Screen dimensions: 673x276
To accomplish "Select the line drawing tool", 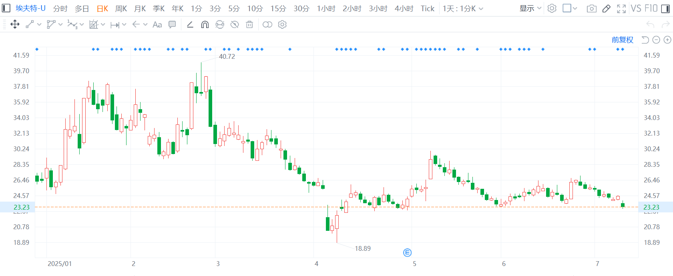I will pyautogui.click(x=30, y=25).
